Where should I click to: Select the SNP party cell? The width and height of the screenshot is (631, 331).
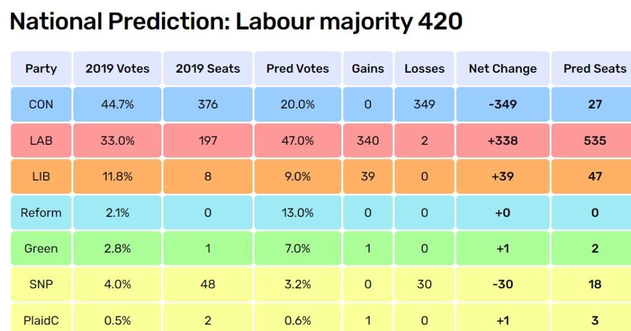[x=41, y=284]
